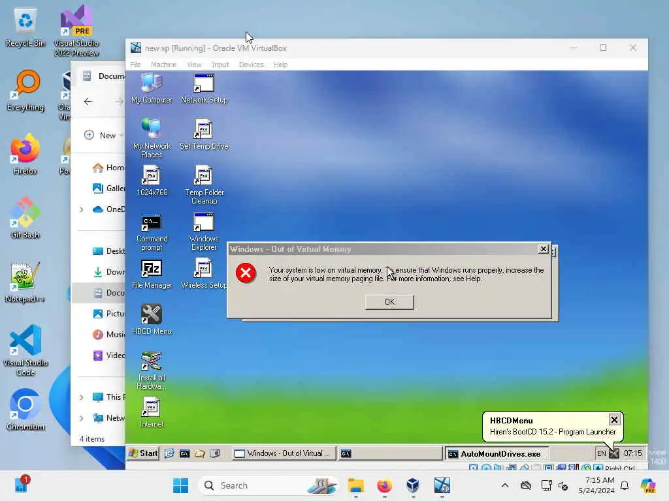Screen dimensions: 669x501
Task: Open Network Setup shortcut in XP desktop
Action: 204,88
